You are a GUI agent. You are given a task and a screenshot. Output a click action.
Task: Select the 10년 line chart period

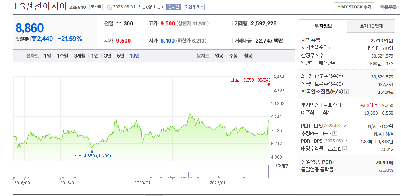point(135,56)
